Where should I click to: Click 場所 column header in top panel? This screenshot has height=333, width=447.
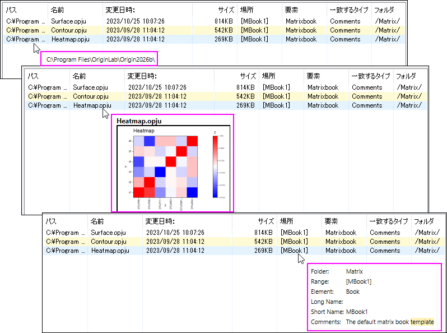pos(246,10)
